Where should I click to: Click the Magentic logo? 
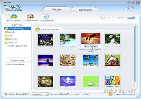pos(13,8)
